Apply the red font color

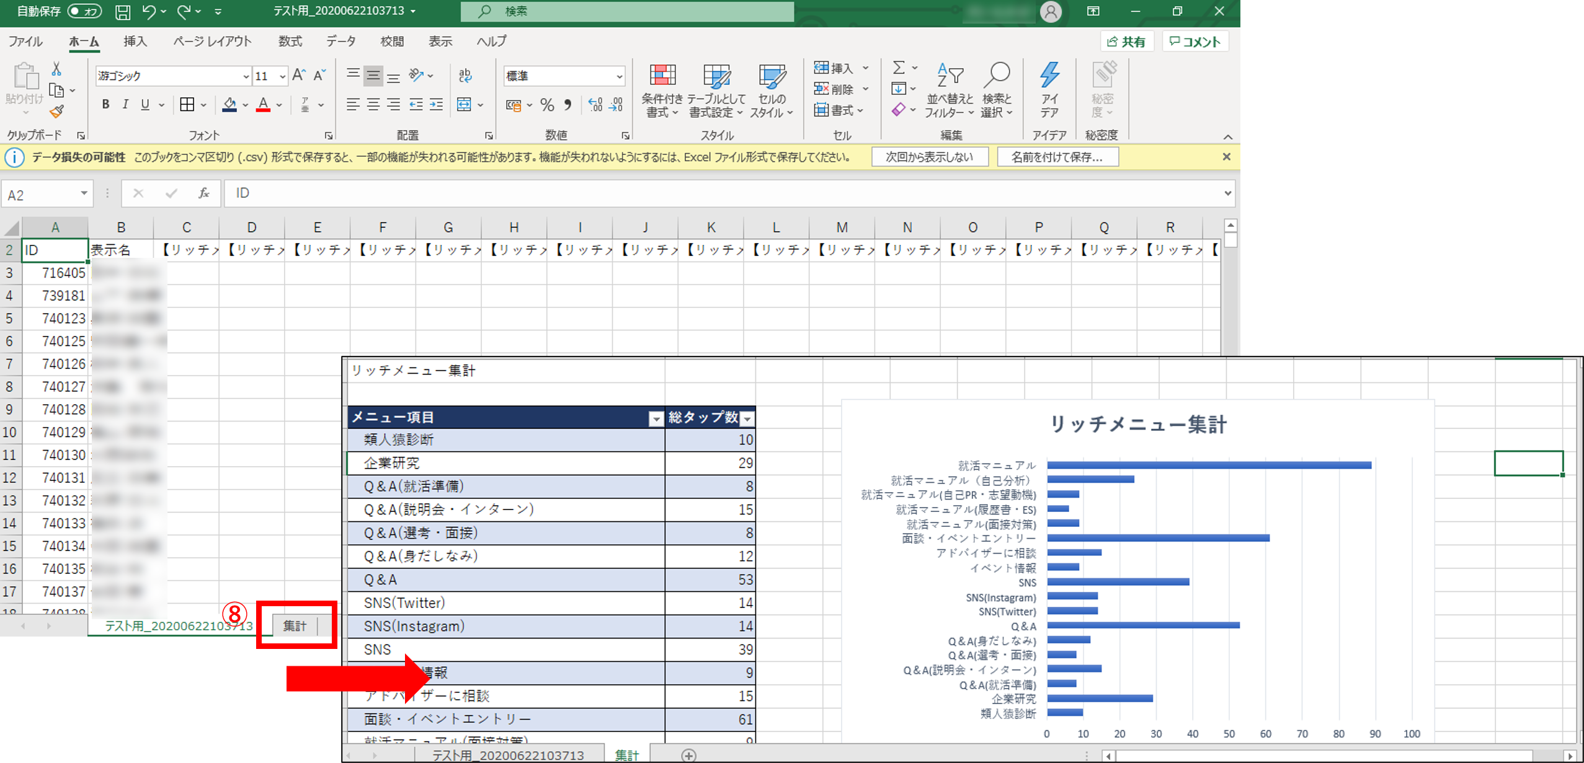[x=264, y=104]
